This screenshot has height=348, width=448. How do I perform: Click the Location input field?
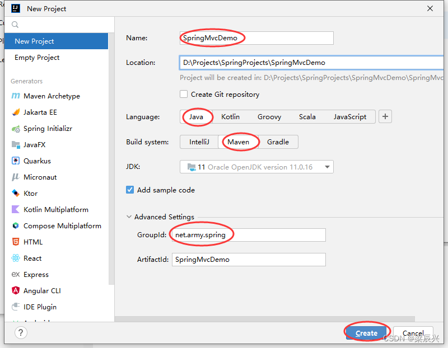pyautogui.click(x=311, y=63)
